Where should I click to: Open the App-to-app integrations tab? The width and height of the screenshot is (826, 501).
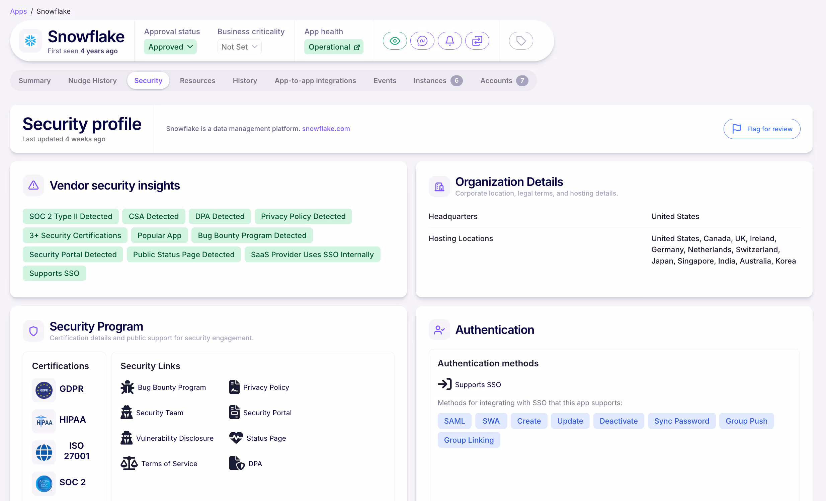pos(315,81)
